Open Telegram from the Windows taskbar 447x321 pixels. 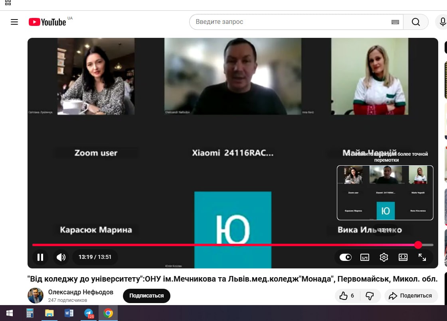point(89,313)
